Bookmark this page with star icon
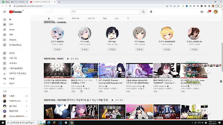The height and width of the screenshot is (125, 223). pos(178,6)
